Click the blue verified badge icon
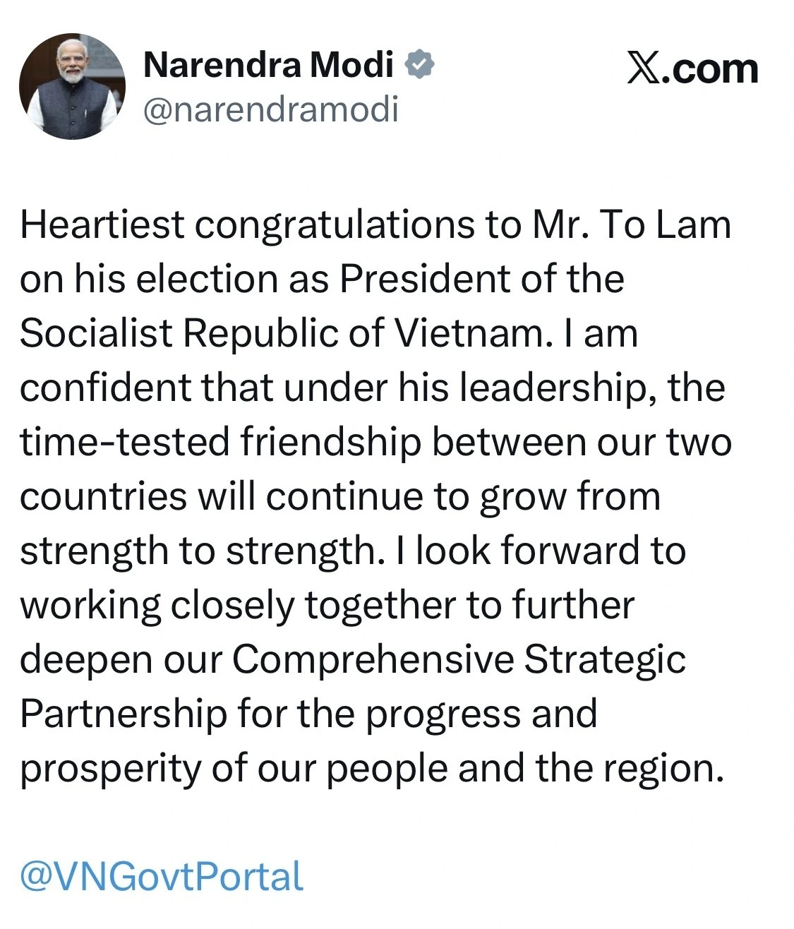794x929 pixels. pyautogui.click(x=419, y=65)
